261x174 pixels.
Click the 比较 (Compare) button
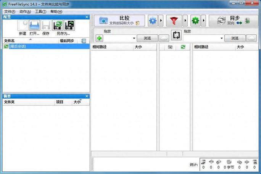pyautogui.click(x=119, y=20)
